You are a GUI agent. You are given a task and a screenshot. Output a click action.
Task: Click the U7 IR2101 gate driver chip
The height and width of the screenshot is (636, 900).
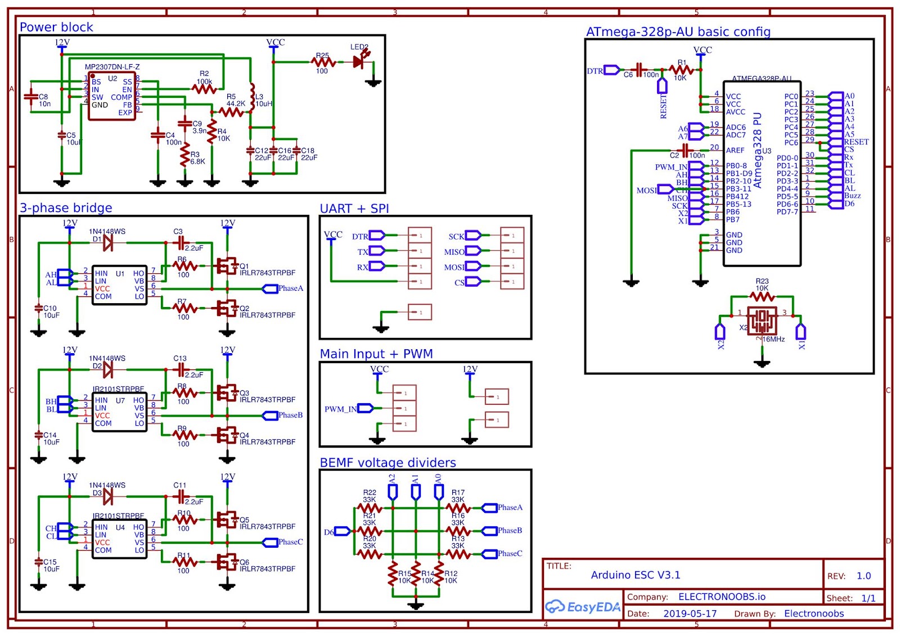point(119,412)
